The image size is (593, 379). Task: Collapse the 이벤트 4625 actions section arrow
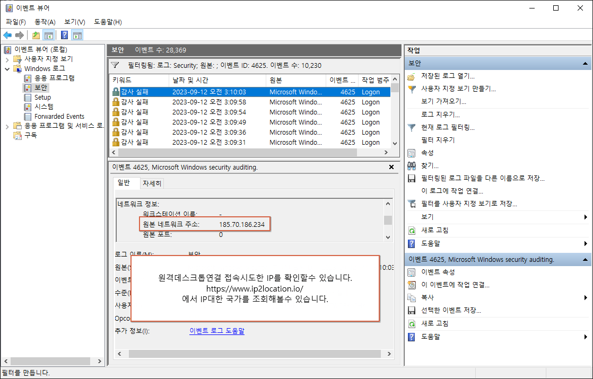tap(585, 260)
